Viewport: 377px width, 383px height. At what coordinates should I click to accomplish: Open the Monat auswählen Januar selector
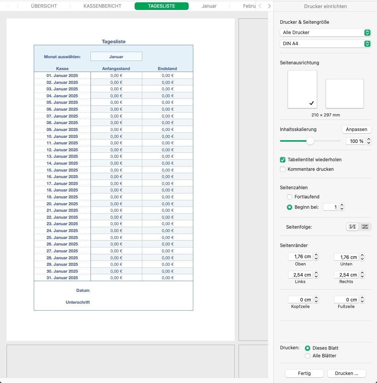point(116,56)
